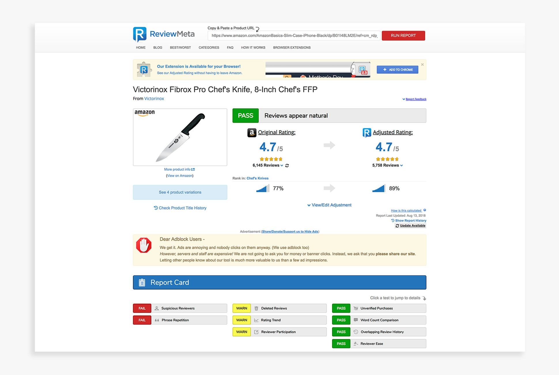Go to Categories in navigation
The width and height of the screenshot is (559, 375).
[209, 48]
